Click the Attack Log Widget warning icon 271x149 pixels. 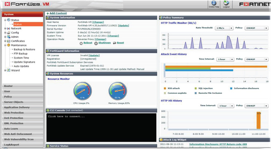coord(161,140)
